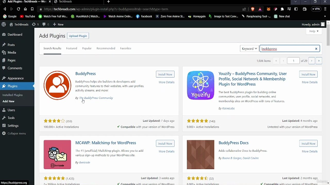Image resolution: width=330 pixels, height=185 pixels.
Task: Open the Honeygain bookmark
Action: (196, 16)
